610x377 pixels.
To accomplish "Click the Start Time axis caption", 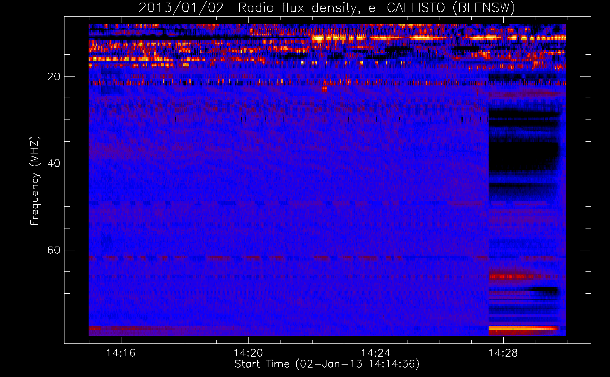I will click(x=327, y=364).
